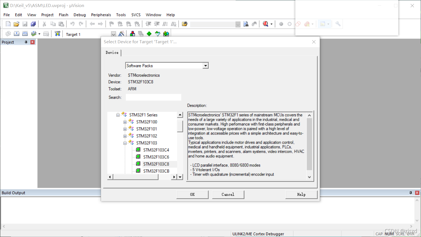Open Manage Run-Time Environment green diamond

point(149,34)
